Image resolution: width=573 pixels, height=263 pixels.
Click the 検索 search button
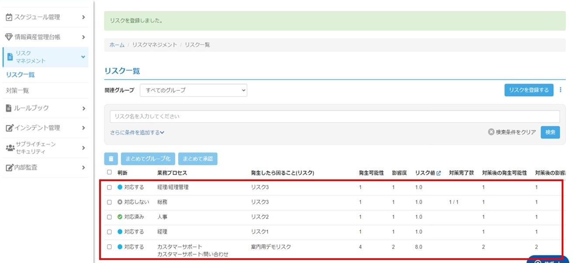point(550,132)
